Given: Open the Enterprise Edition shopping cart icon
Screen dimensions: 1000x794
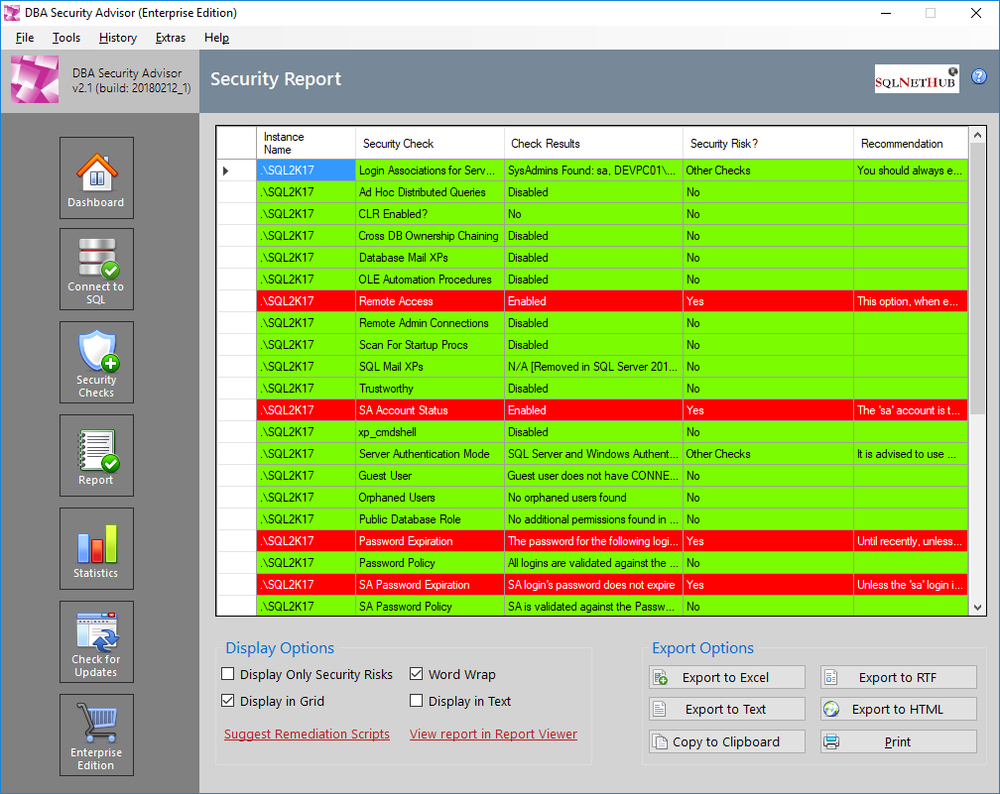Looking at the screenshot, I should click(97, 735).
